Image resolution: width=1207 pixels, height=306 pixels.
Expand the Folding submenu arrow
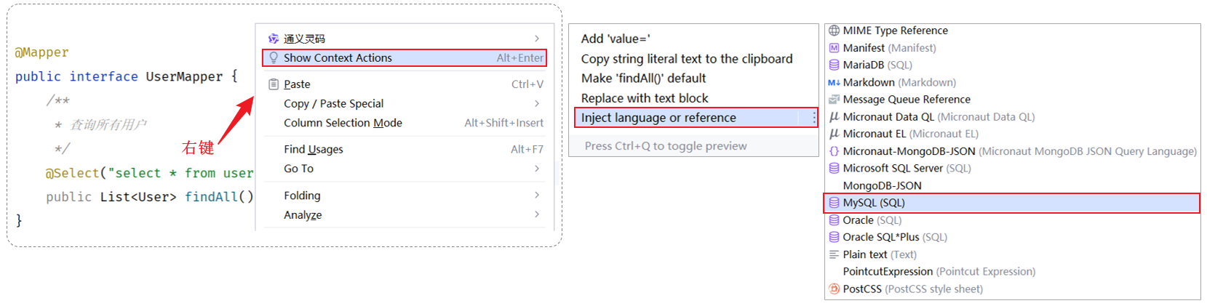point(537,195)
